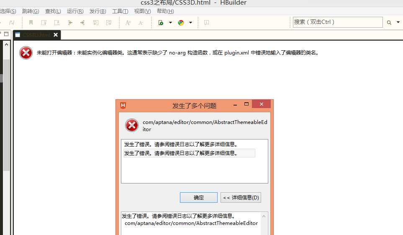Image resolution: width=403 pixels, height=235 pixels.
Task: Open the 运行(R) menu
Action: pos(75,11)
